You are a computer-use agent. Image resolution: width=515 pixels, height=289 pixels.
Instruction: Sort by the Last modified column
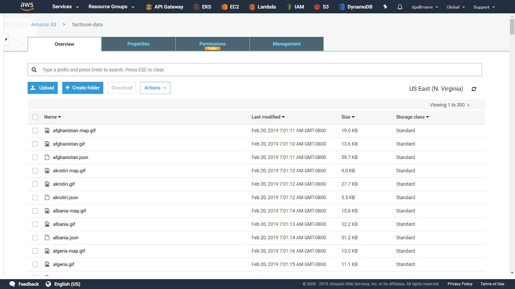[x=268, y=117]
